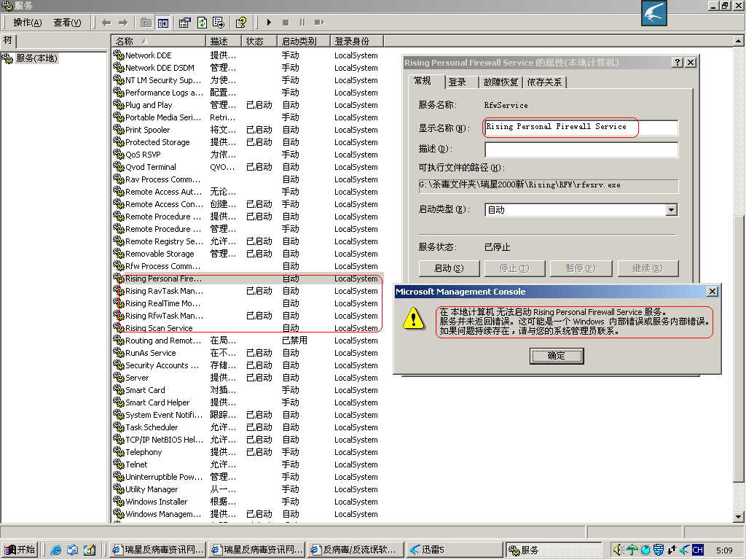Click the volume speaker tray icon
746x560 pixels.
[618, 550]
